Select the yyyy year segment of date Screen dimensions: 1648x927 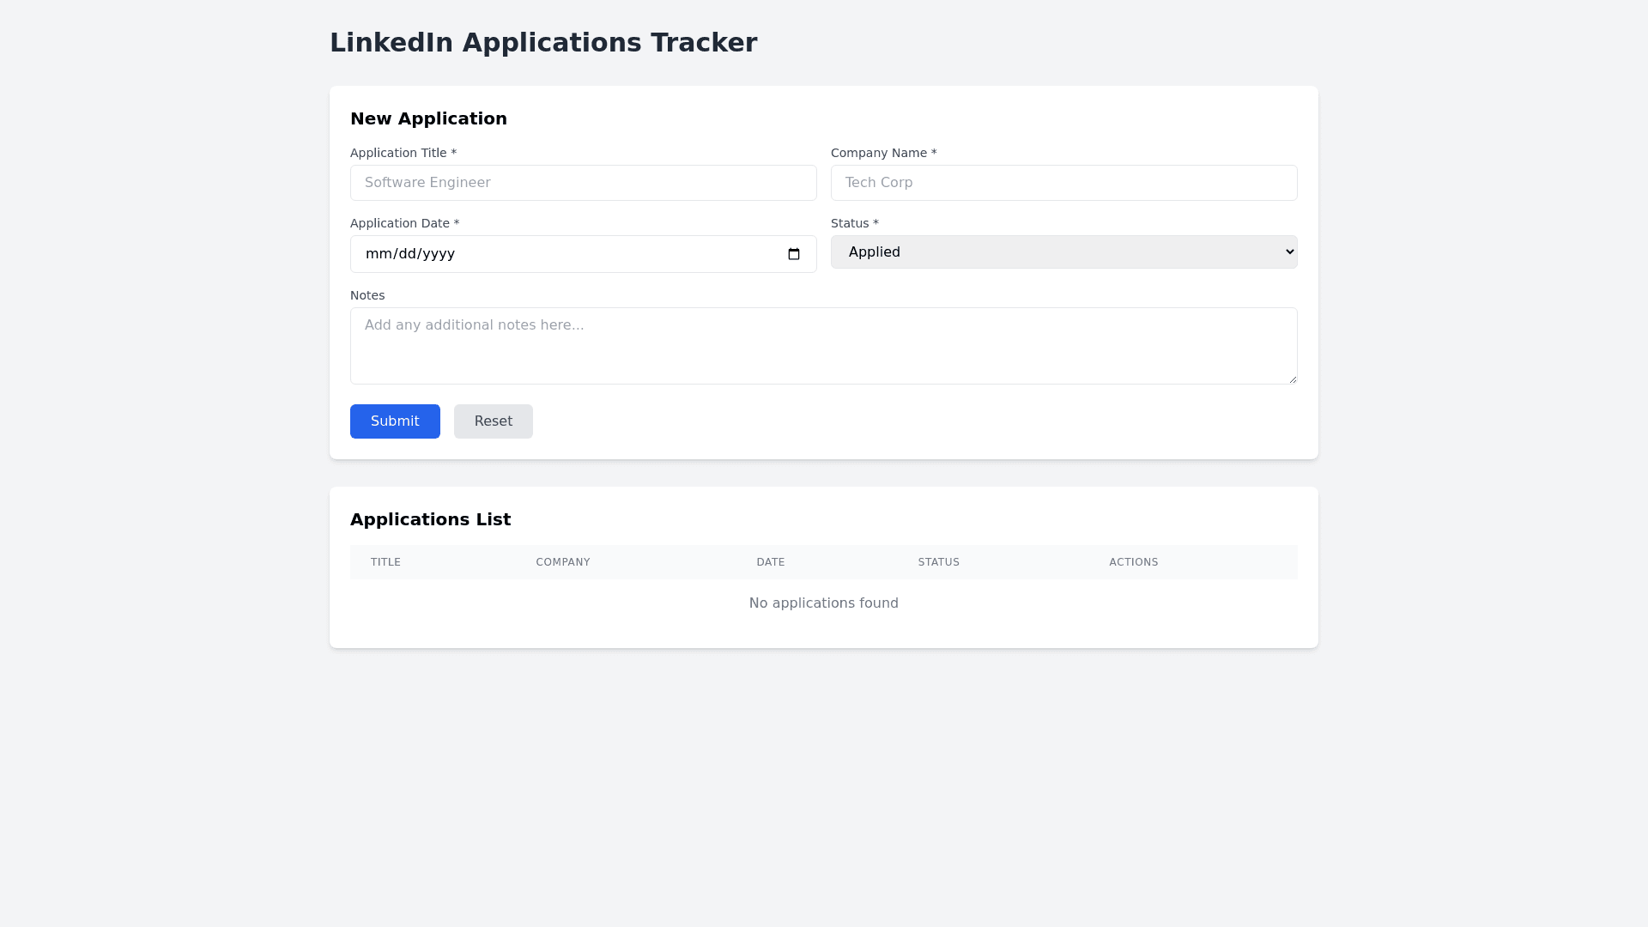click(x=438, y=254)
